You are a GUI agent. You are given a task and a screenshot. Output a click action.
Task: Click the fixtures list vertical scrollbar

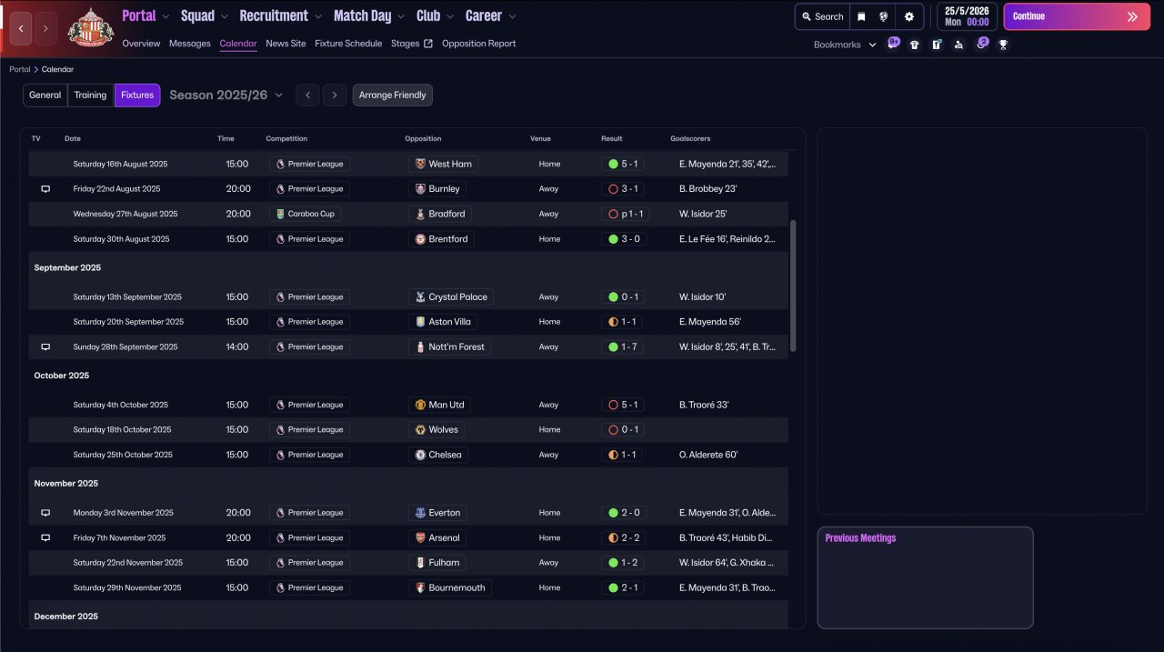tap(793, 285)
